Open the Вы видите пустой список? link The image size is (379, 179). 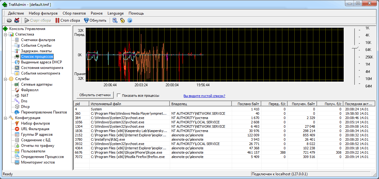[204, 96]
